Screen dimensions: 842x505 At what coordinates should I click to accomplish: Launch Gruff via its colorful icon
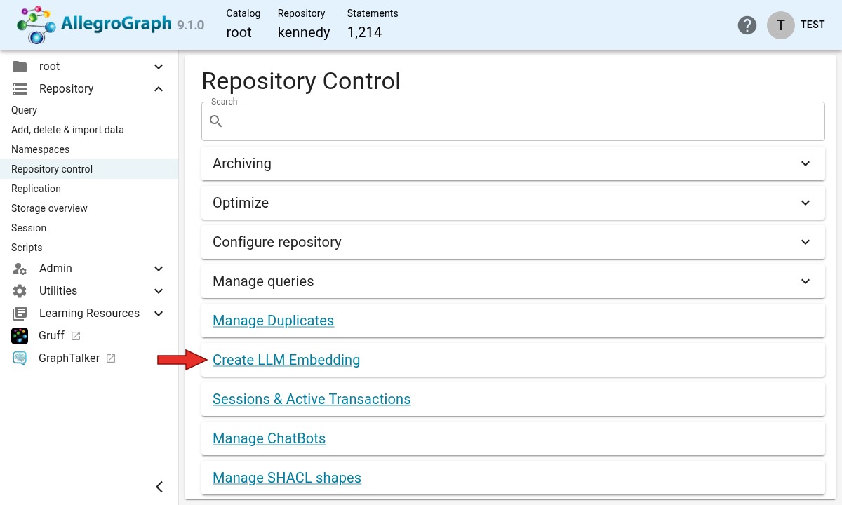pos(20,336)
